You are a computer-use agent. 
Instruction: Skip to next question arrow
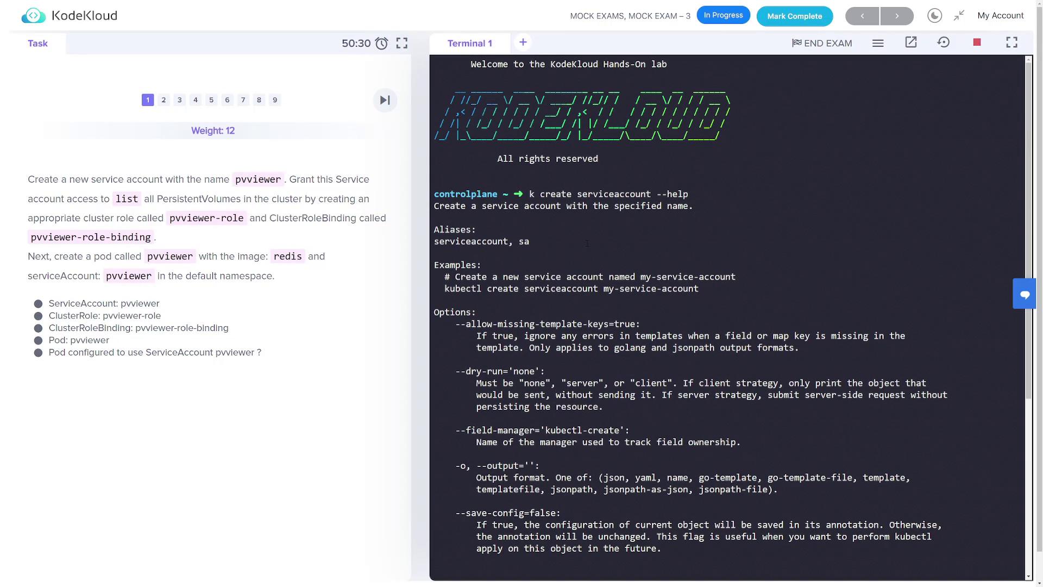tap(385, 100)
